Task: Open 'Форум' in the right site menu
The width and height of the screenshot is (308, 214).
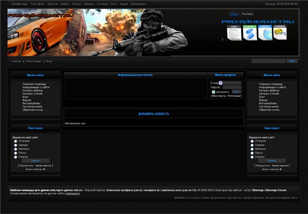Action: pos(263,100)
